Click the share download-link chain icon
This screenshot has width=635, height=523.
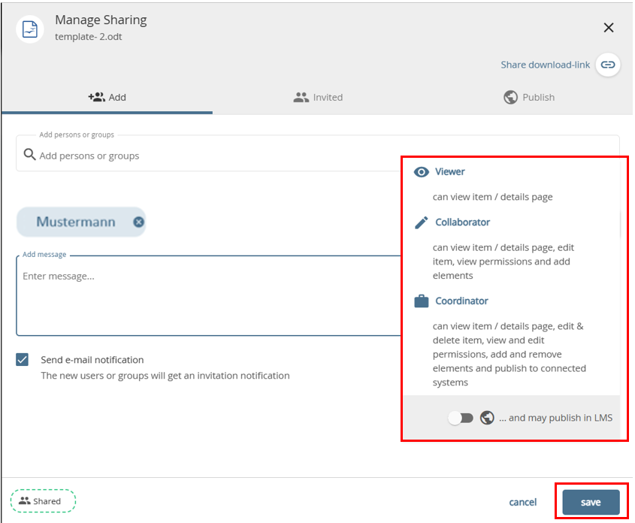pyautogui.click(x=608, y=65)
